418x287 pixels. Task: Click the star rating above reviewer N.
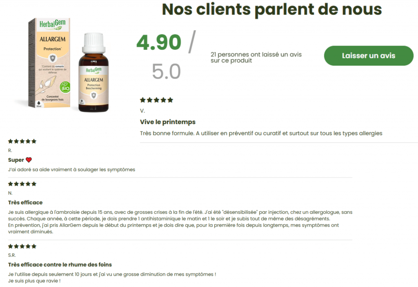click(22, 184)
